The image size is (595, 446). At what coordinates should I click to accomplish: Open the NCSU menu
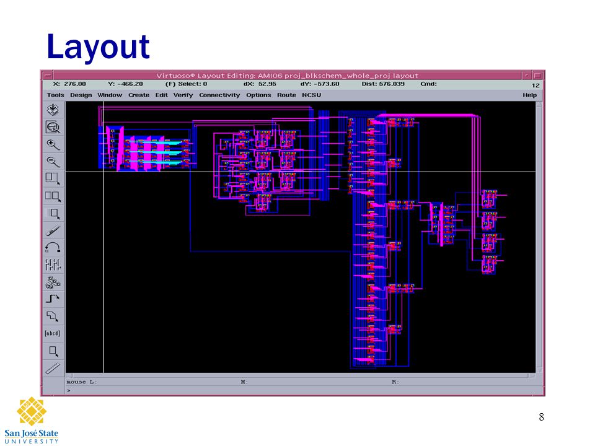point(312,95)
